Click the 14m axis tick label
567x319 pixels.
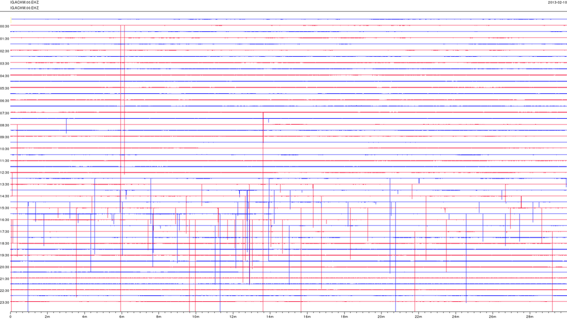point(270,317)
